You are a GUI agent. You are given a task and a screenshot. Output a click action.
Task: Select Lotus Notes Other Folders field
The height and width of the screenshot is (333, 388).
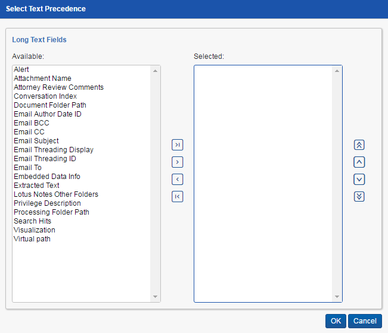pyautogui.click(x=82, y=194)
